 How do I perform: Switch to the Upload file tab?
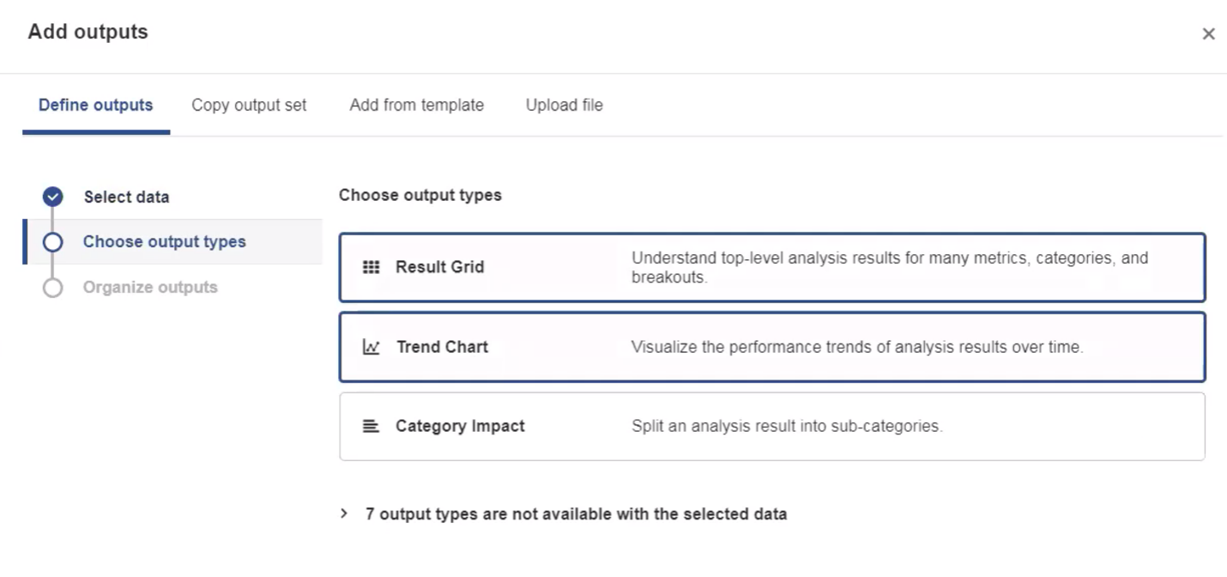click(x=564, y=106)
